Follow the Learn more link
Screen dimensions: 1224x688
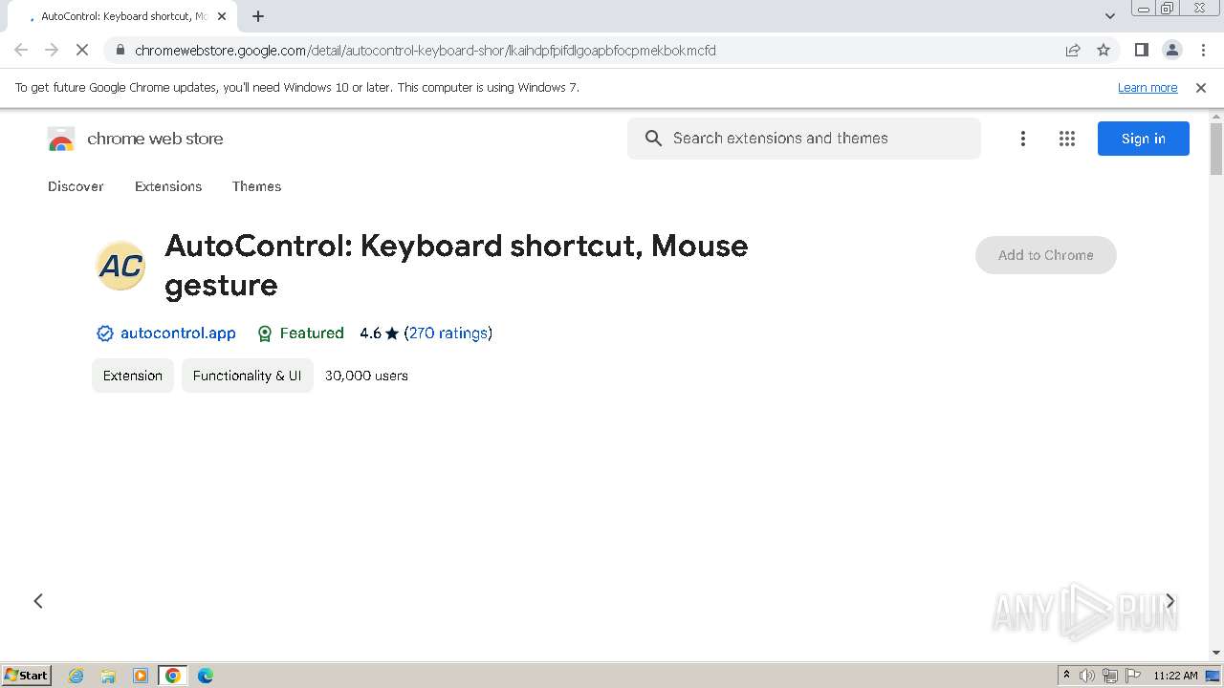pos(1147,88)
